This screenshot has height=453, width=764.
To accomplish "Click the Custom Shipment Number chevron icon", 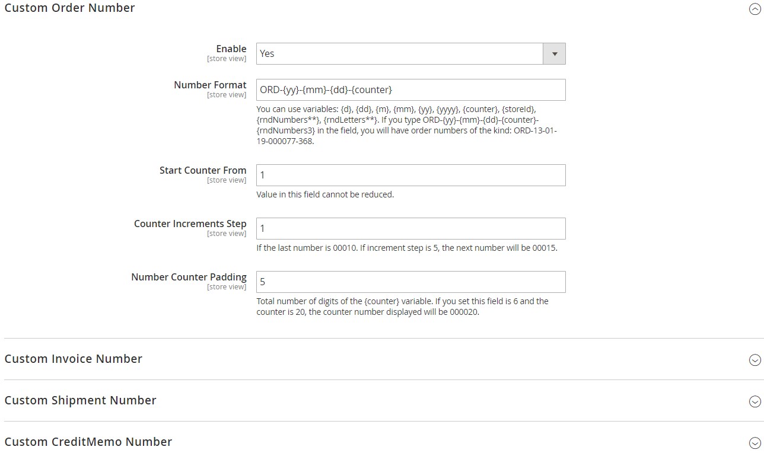I will [755, 401].
